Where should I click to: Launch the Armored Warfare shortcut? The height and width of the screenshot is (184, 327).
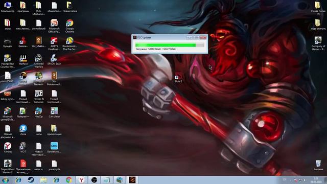(x=39, y=61)
